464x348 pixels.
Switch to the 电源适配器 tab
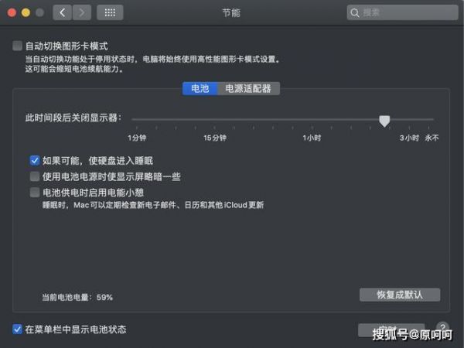(x=248, y=88)
